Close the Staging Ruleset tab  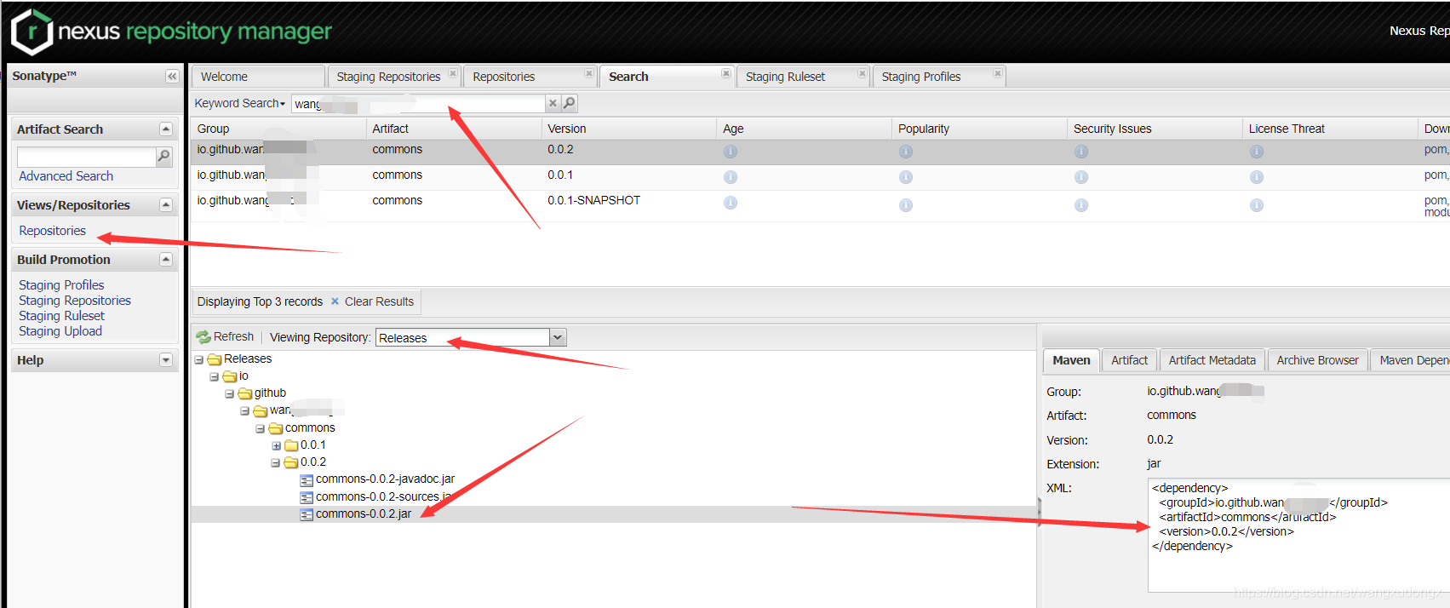(x=863, y=73)
